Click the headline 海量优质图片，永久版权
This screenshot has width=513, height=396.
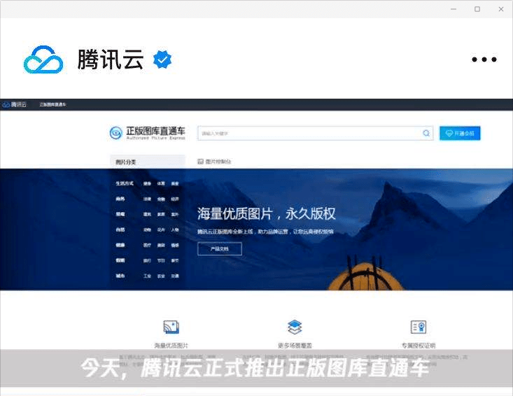[x=267, y=214]
